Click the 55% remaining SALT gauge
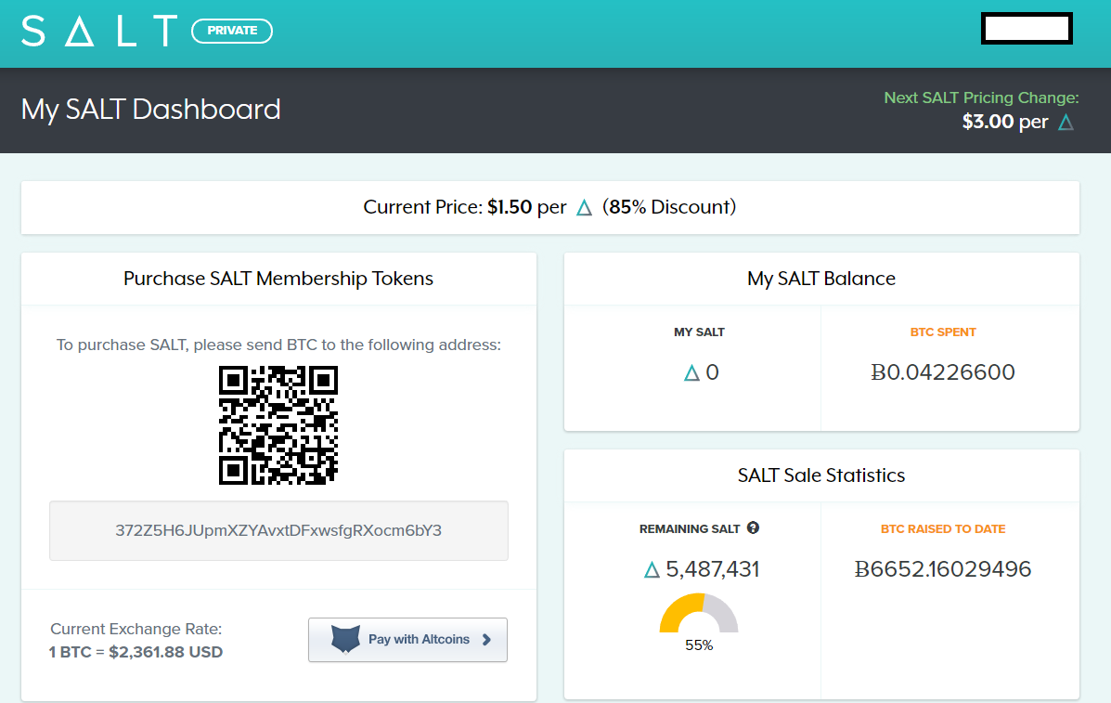The image size is (1111, 703). pyautogui.click(x=698, y=617)
